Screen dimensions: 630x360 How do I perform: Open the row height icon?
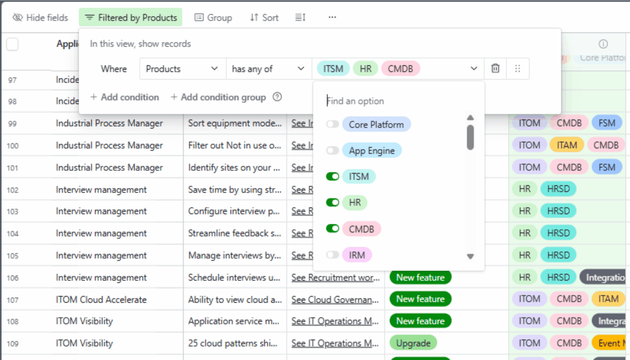300,17
